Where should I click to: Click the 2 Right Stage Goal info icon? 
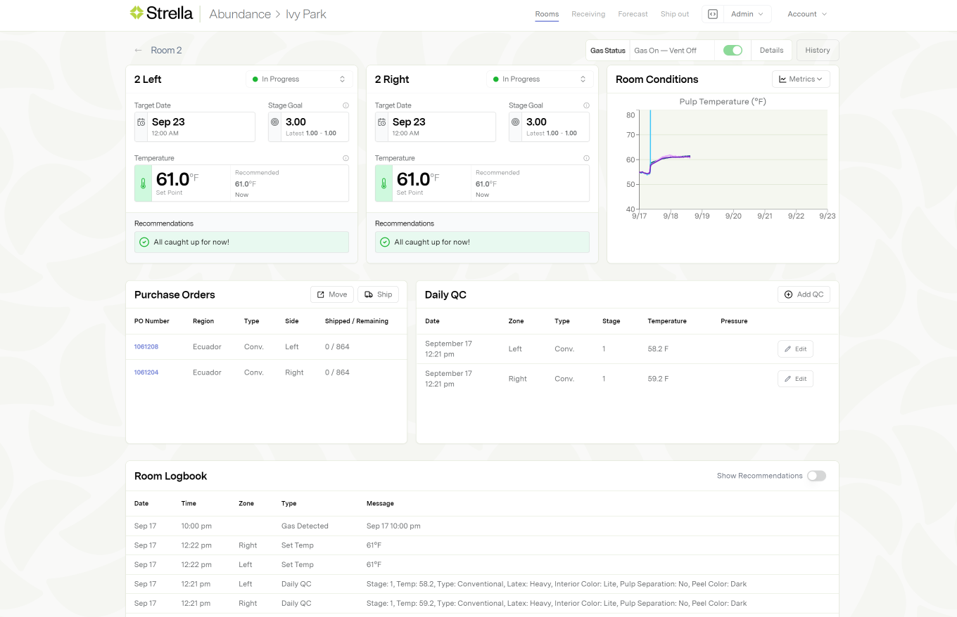click(x=586, y=105)
